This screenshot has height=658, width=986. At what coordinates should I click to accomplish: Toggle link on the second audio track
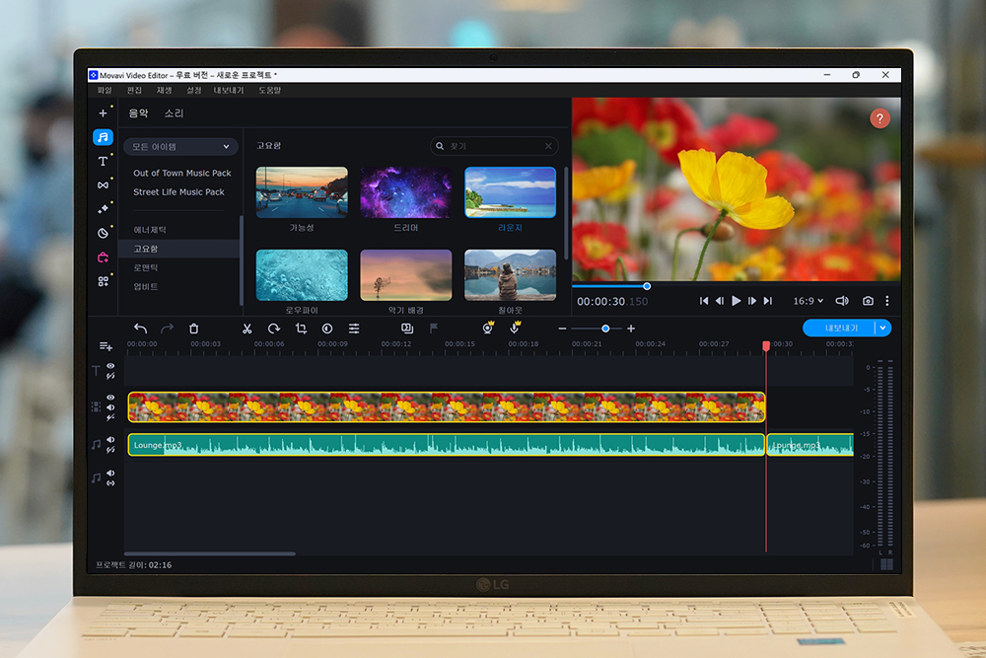[110, 483]
